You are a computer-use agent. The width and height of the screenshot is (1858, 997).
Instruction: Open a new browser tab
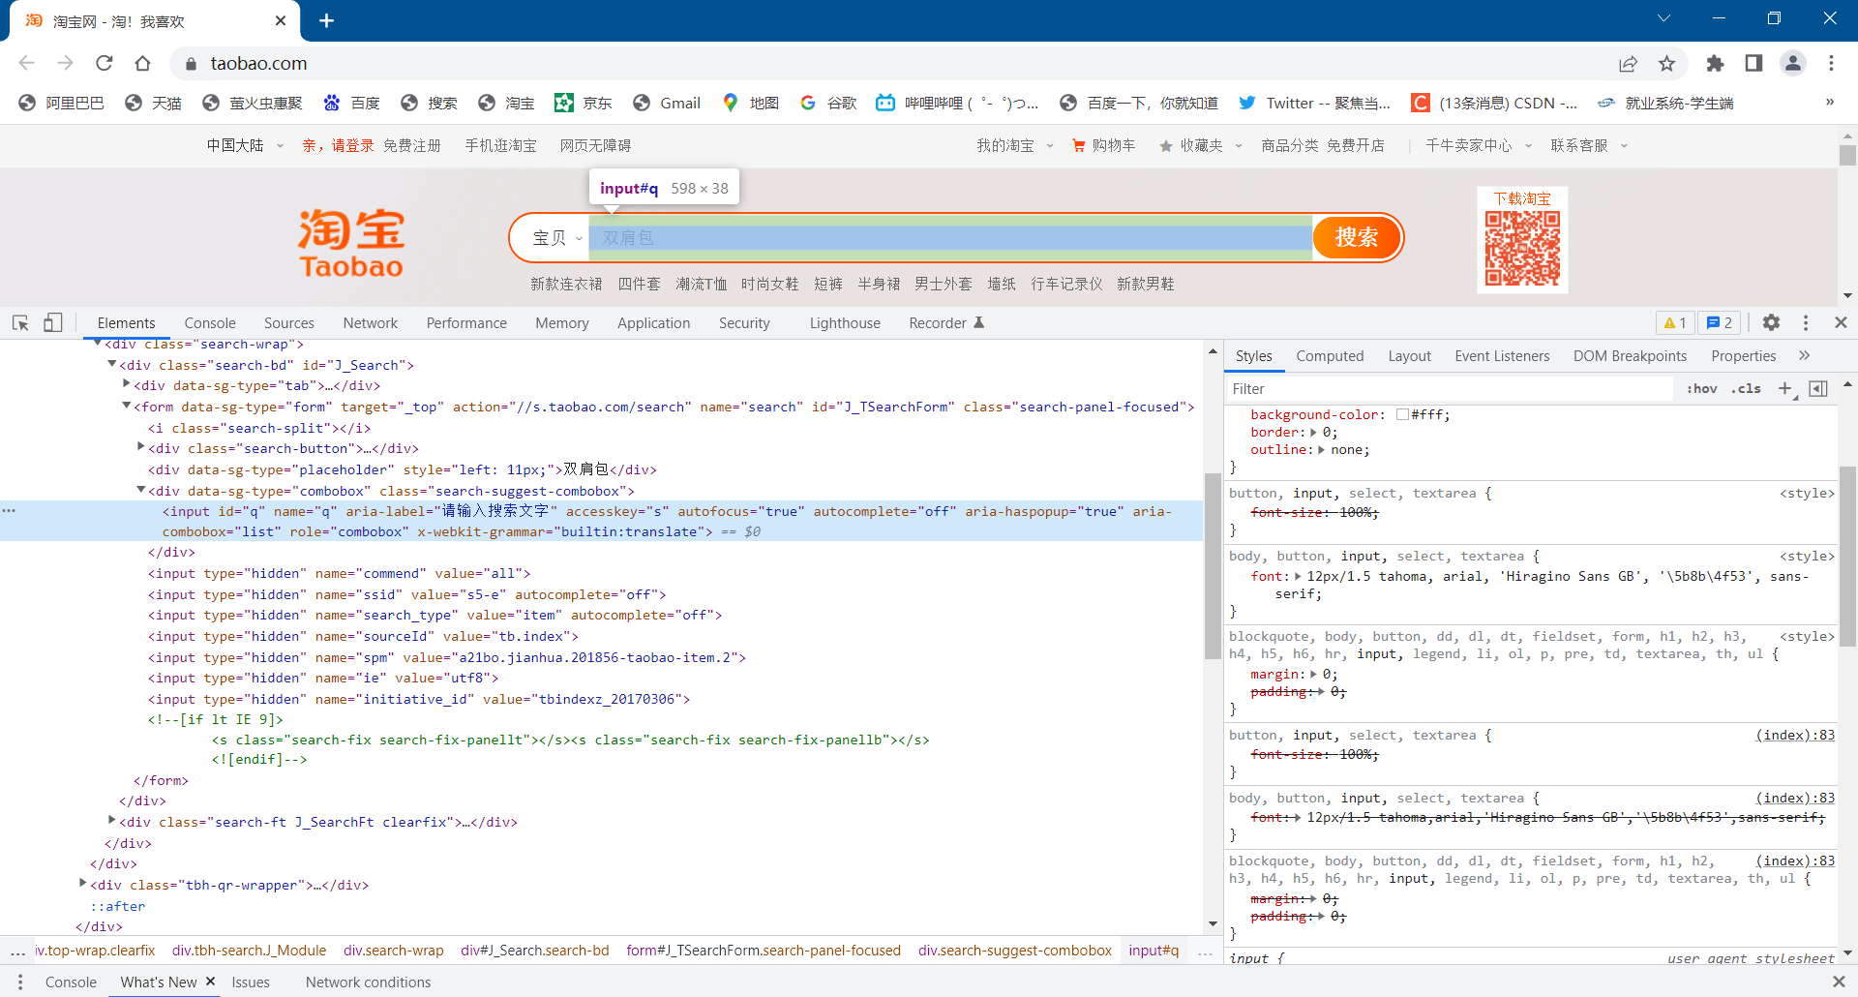(x=327, y=20)
